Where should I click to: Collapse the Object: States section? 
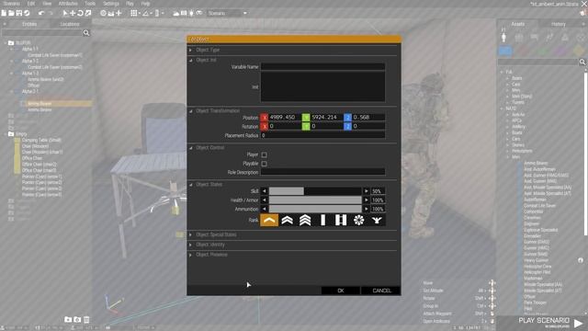pyautogui.click(x=190, y=185)
